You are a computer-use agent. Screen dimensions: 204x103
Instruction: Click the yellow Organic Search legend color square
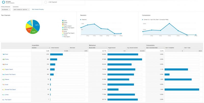(x=63, y=26)
